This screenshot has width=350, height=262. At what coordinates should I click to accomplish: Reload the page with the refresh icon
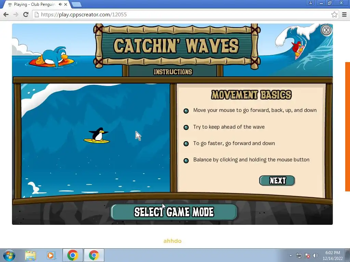(x=26, y=15)
